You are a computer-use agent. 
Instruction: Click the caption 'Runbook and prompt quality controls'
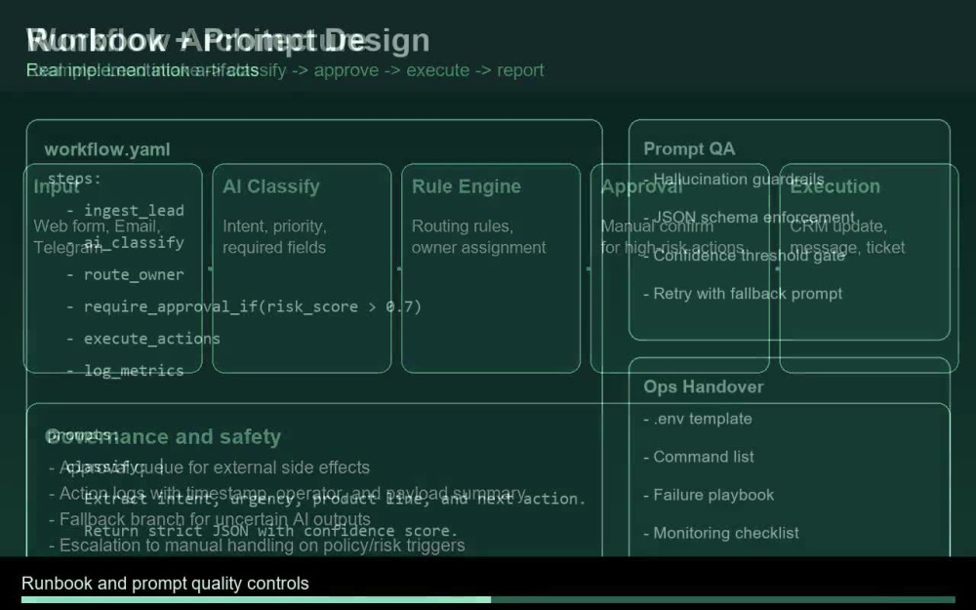point(165,584)
